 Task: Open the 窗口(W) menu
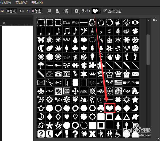(21, 3)
